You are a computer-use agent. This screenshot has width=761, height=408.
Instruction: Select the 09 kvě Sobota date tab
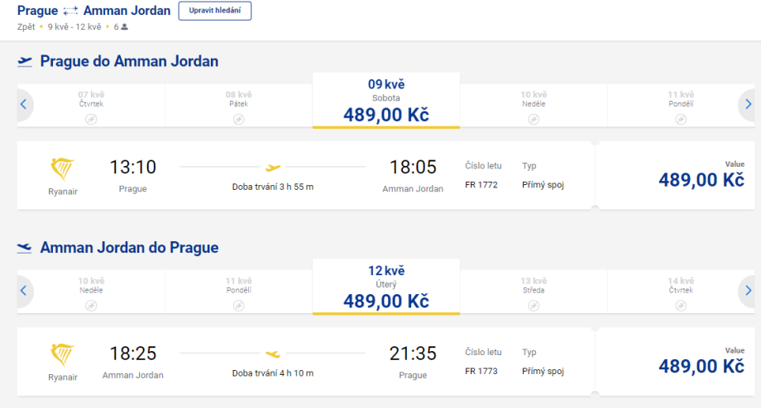(x=385, y=101)
